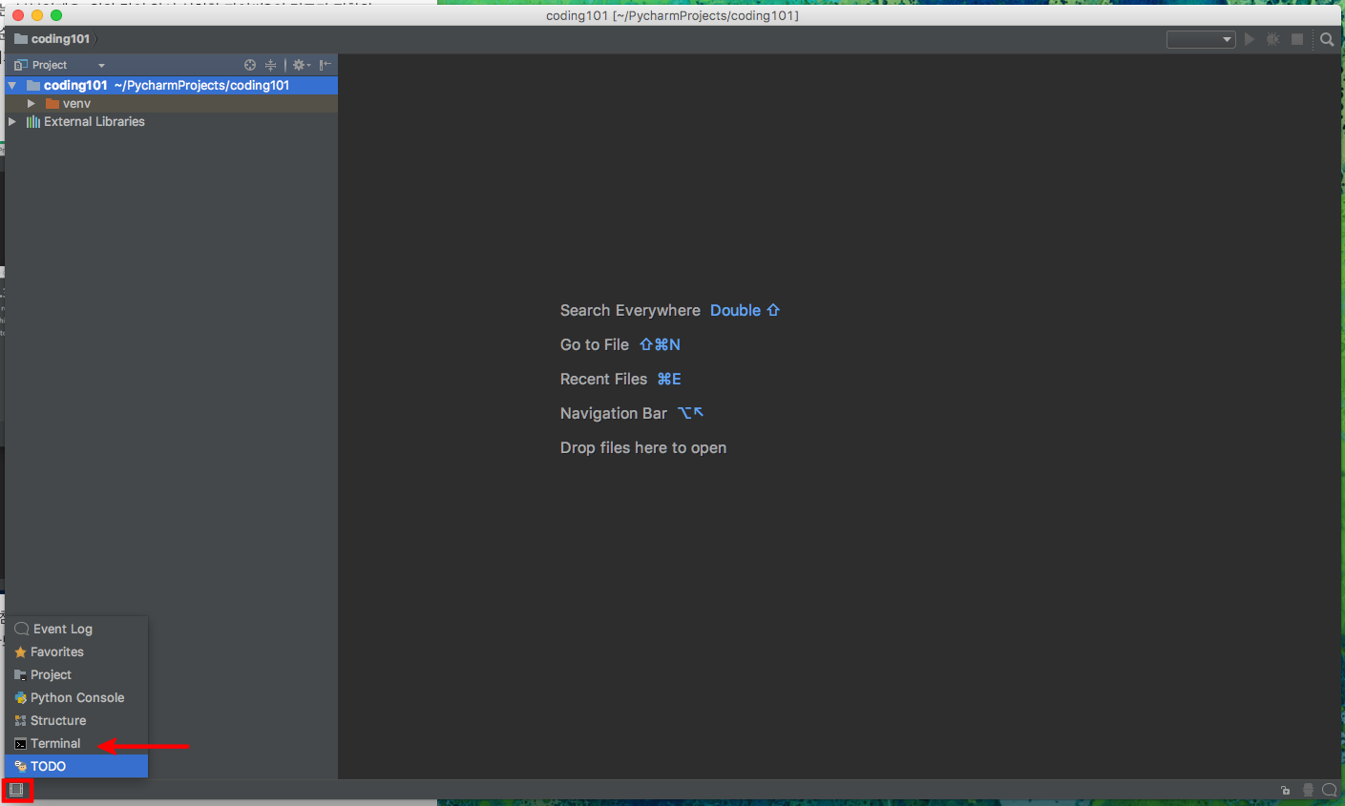Collapse the coding101 project root node
This screenshot has height=806, width=1345.
[12, 86]
